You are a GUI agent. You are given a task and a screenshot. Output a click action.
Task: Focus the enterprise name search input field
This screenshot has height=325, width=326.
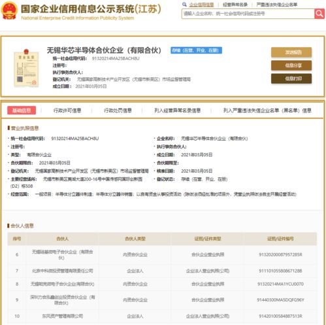(248, 14)
